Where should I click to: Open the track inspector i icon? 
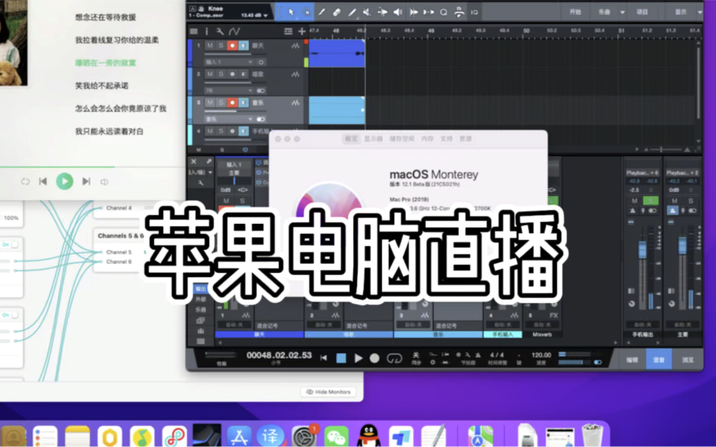(206, 31)
